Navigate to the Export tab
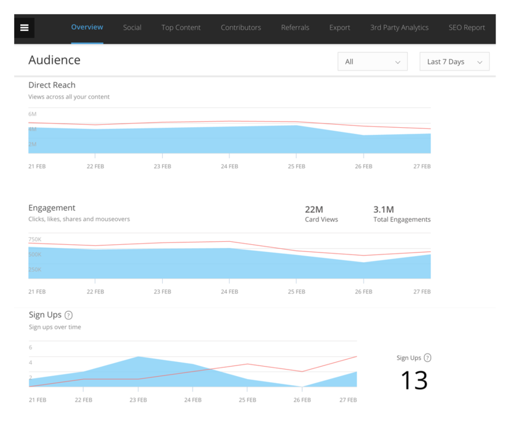 coord(339,28)
